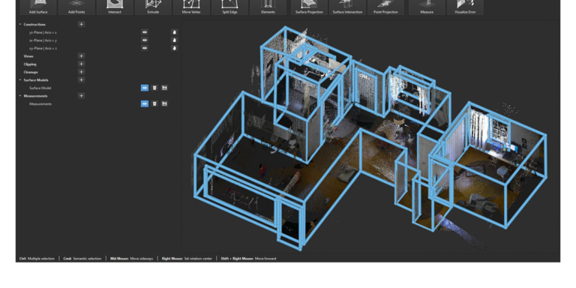Delete the Measurements entry via trash icon
The width and height of the screenshot is (576, 288).
point(154,103)
